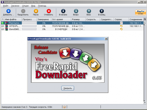
Task: Click the scroll up arrow of the download list
Action: click(145, 23)
